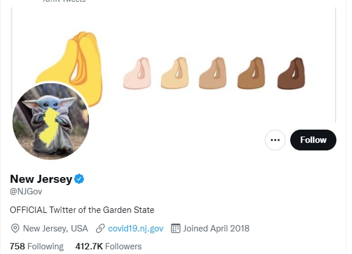Click the medium-dark skin tone hand emoji
352x254 pixels.
[x=250, y=73]
